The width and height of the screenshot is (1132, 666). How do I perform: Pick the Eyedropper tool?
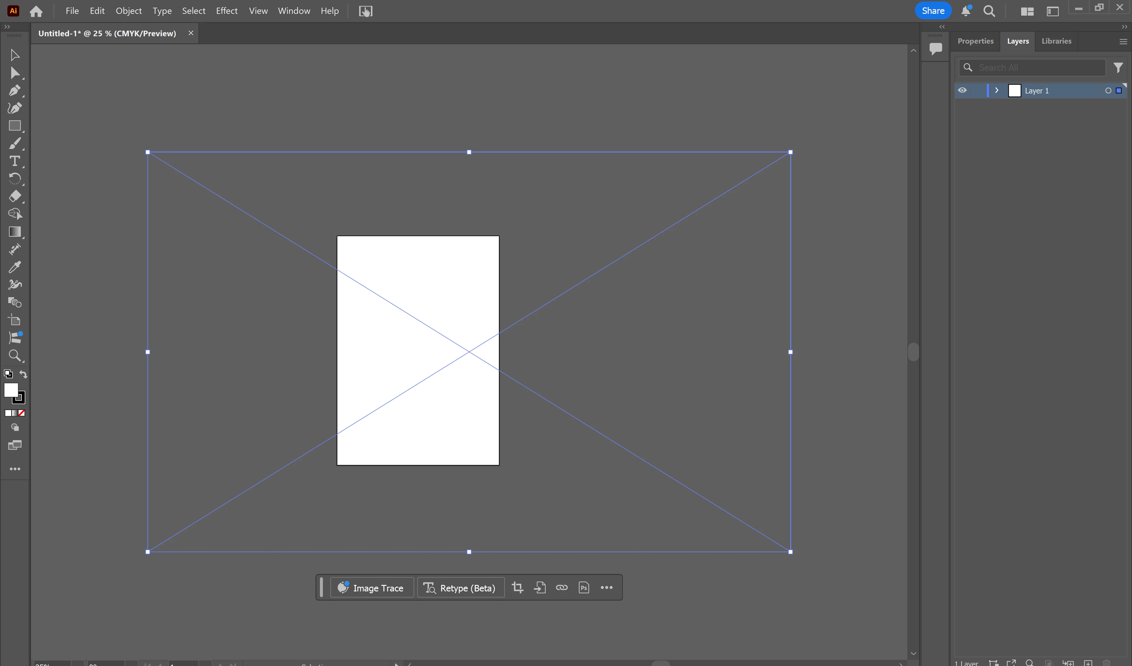tap(14, 267)
